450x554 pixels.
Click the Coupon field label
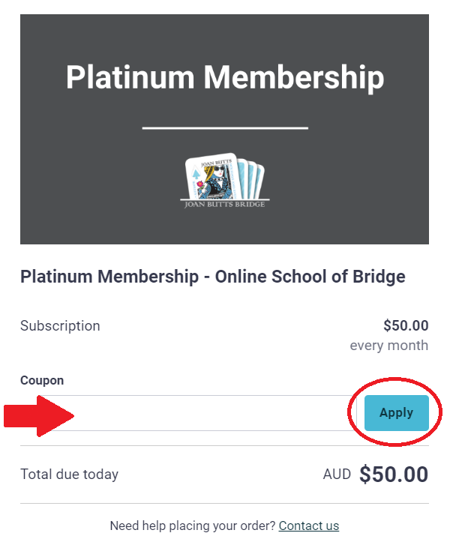click(42, 380)
